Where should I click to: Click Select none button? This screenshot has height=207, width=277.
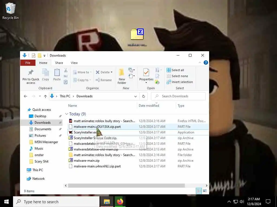(x=177, y=76)
